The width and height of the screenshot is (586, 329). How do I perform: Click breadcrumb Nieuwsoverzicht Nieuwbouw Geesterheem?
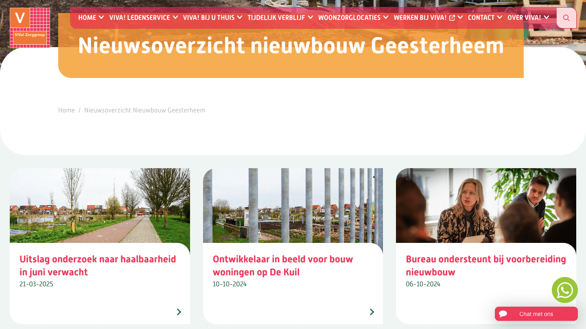pos(145,110)
